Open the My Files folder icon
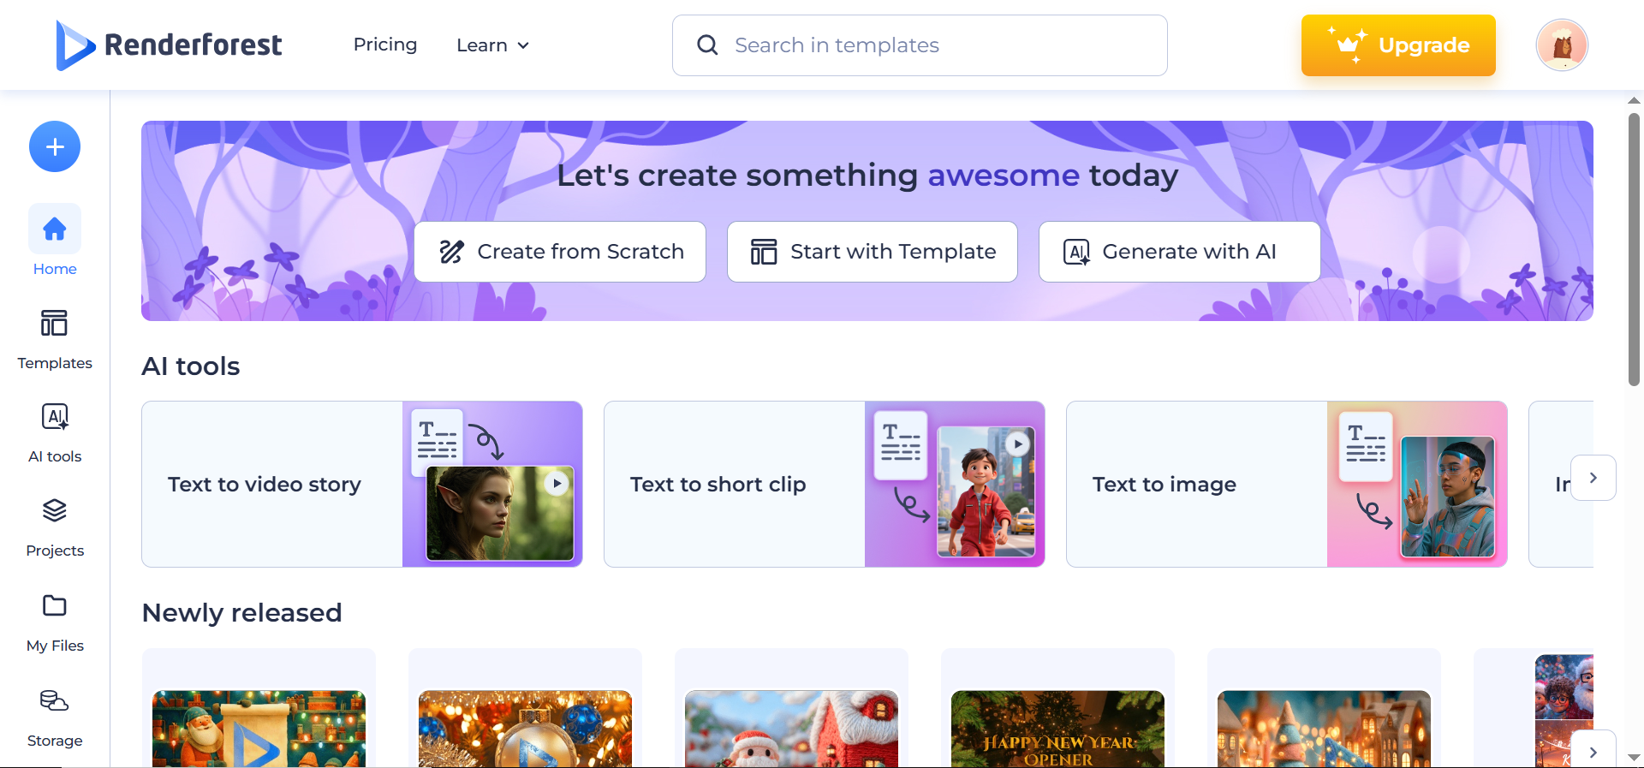Viewport: 1644px width, 768px height. tap(55, 606)
